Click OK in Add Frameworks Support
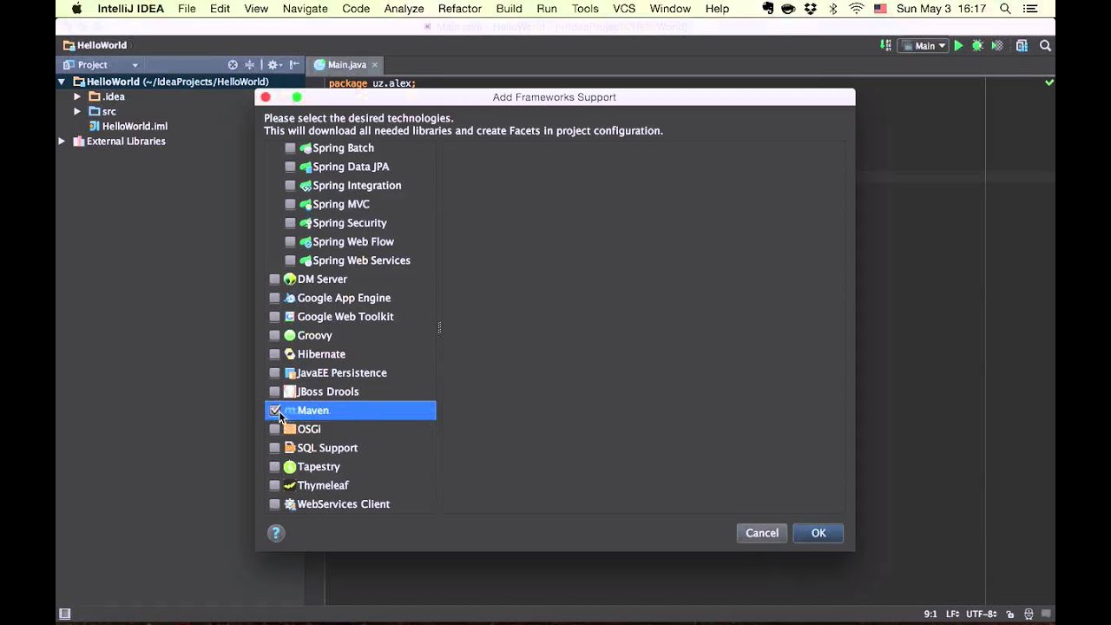This screenshot has width=1111, height=625. (818, 533)
